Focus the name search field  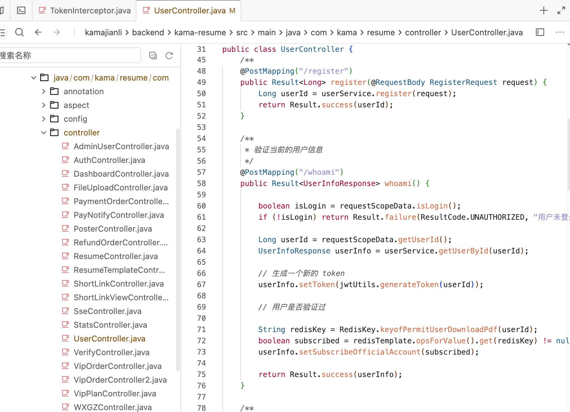pos(70,56)
